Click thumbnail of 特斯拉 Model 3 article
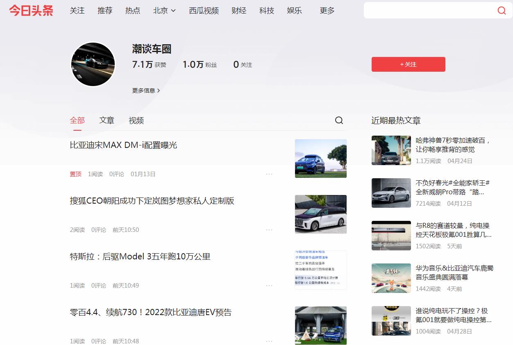The width and height of the screenshot is (513, 345). (321, 270)
